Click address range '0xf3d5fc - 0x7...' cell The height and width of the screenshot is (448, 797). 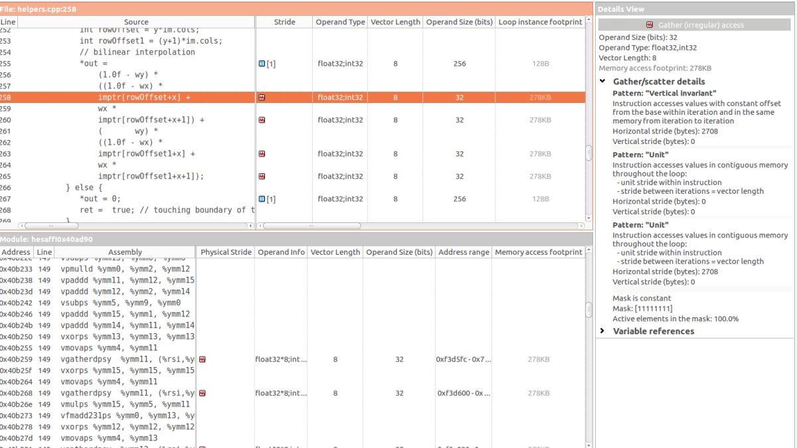pyautogui.click(x=464, y=359)
